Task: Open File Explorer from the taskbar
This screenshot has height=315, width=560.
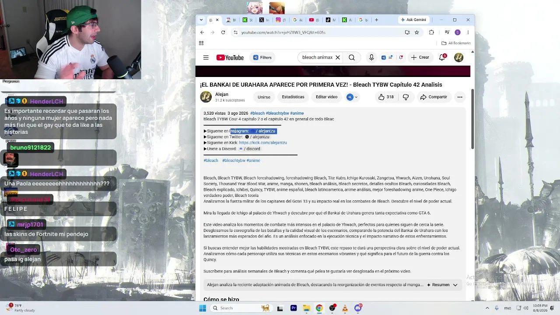Action: coord(306,308)
